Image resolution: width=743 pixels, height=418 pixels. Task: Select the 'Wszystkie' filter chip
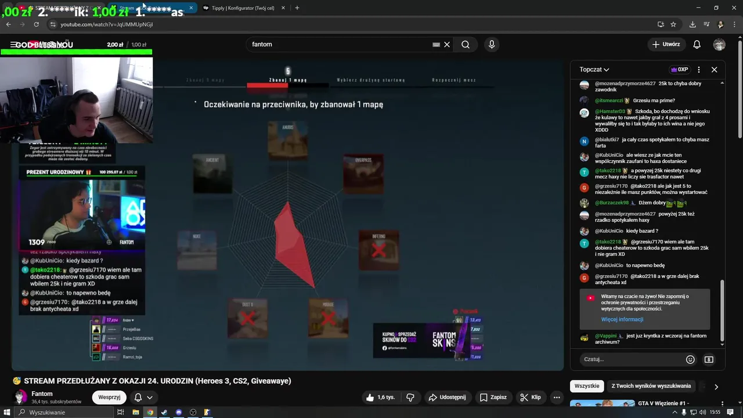pyautogui.click(x=587, y=386)
